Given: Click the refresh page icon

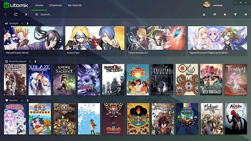Looking at the screenshot, I should click(16, 14).
